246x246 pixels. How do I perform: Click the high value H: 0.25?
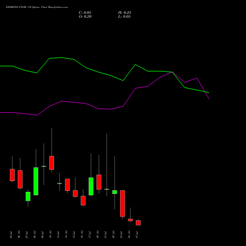[x=124, y=13]
